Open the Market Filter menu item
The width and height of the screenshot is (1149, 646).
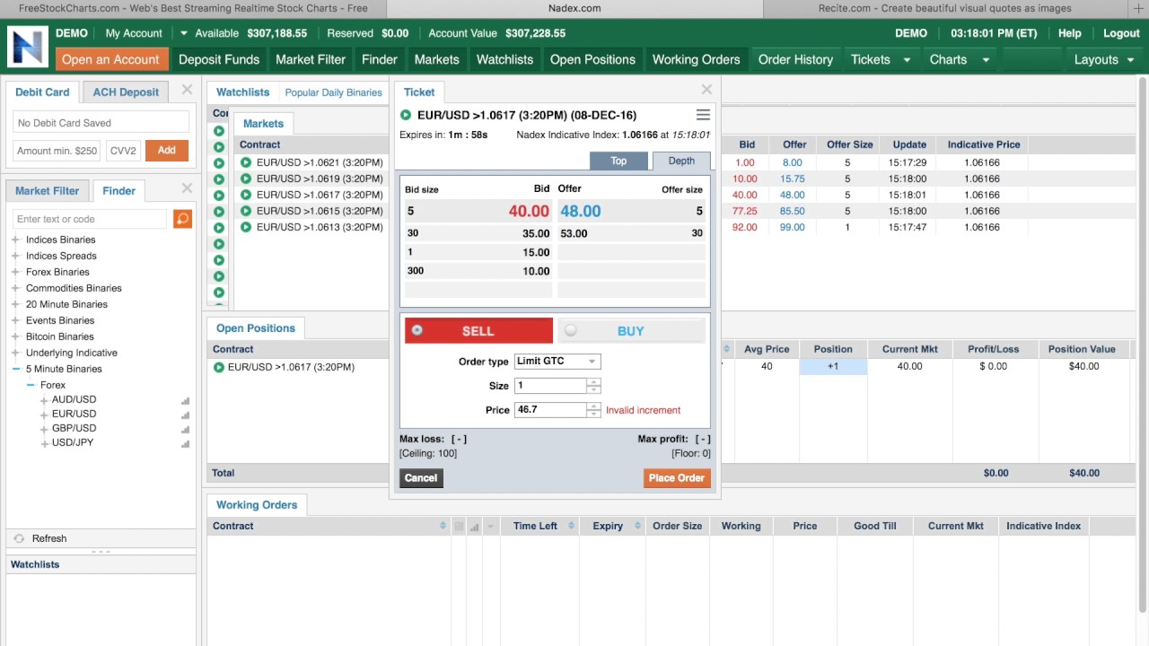pyautogui.click(x=311, y=59)
